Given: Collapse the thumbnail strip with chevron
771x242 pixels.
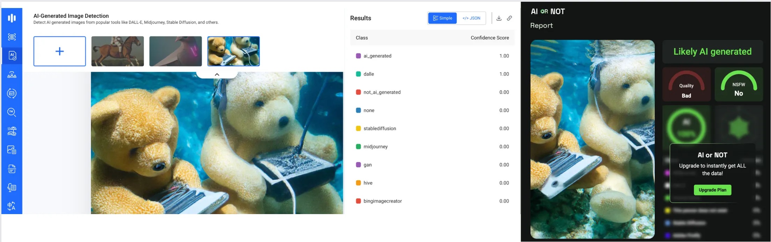Looking at the screenshot, I should coord(217,74).
